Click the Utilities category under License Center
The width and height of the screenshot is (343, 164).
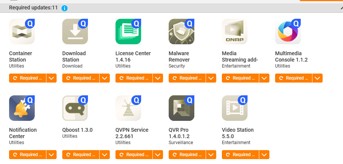123,66
